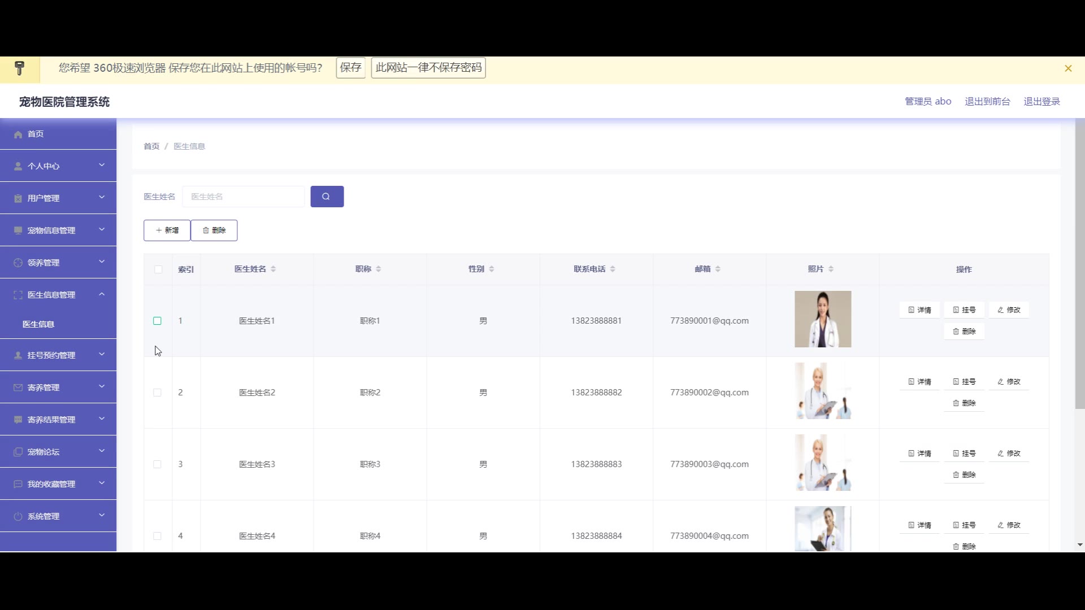
Task: Click scrollbar down arrow
Action: point(1079,545)
